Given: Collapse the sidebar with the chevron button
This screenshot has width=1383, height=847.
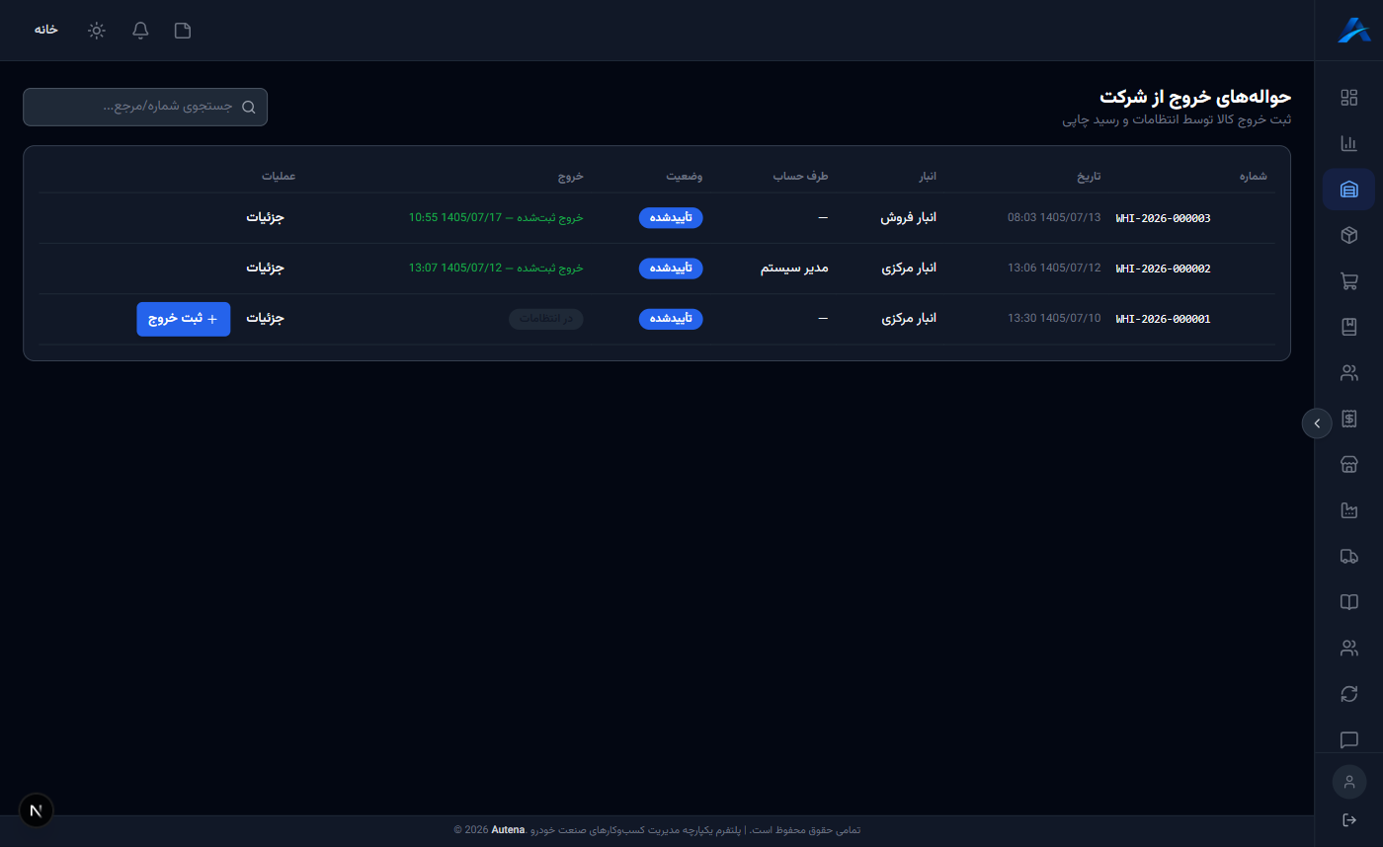Looking at the screenshot, I should click(1317, 423).
